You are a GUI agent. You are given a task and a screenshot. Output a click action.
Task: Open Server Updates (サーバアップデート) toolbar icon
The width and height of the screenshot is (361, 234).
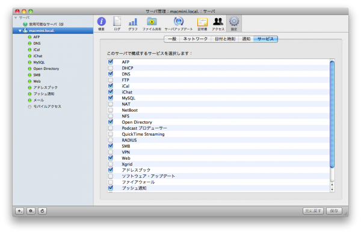point(179,24)
